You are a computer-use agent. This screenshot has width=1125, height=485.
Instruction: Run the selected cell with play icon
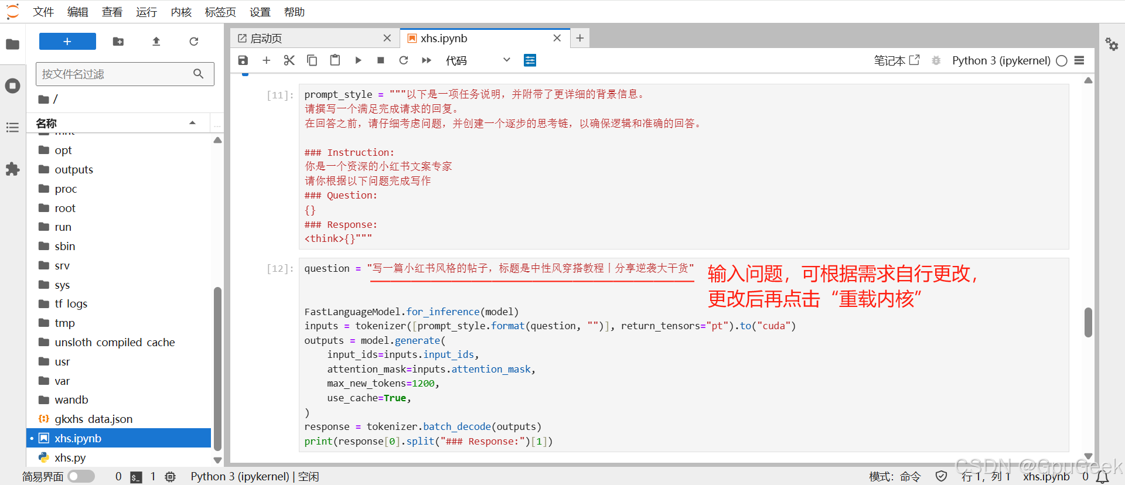click(x=358, y=60)
